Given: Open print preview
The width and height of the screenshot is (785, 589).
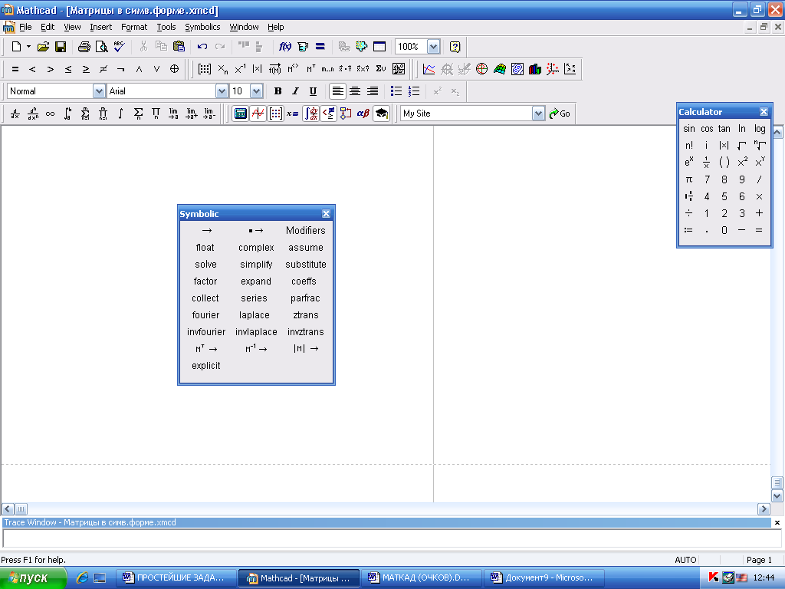Looking at the screenshot, I should coord(102,47).
